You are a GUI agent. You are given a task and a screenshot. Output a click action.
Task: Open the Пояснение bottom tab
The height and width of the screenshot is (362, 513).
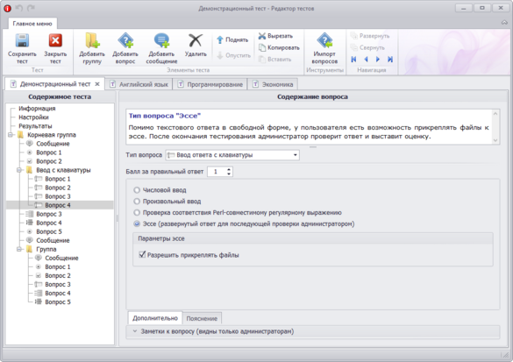pos(202,318)
